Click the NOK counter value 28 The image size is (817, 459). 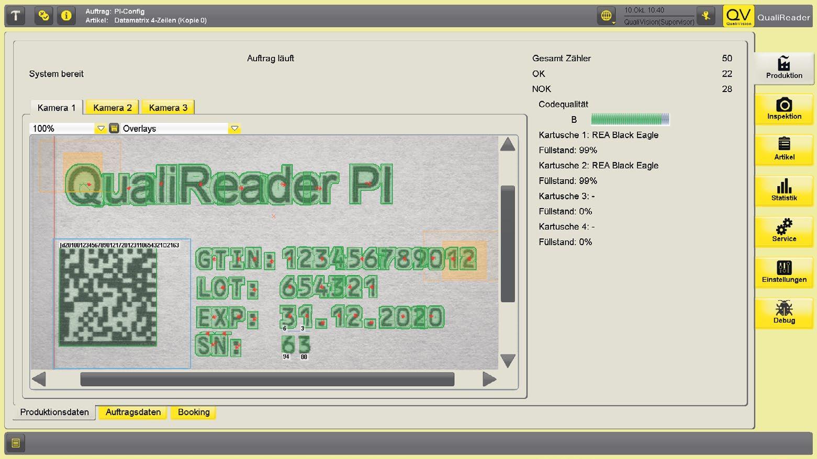click(x=727, y=89)
